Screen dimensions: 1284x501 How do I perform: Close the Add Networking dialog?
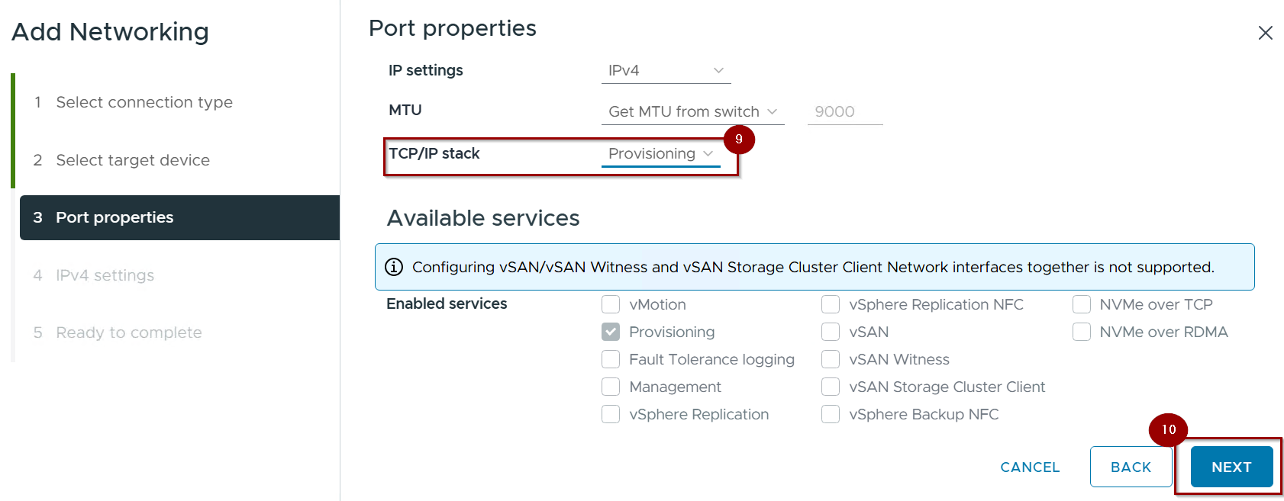point(1265,33)
